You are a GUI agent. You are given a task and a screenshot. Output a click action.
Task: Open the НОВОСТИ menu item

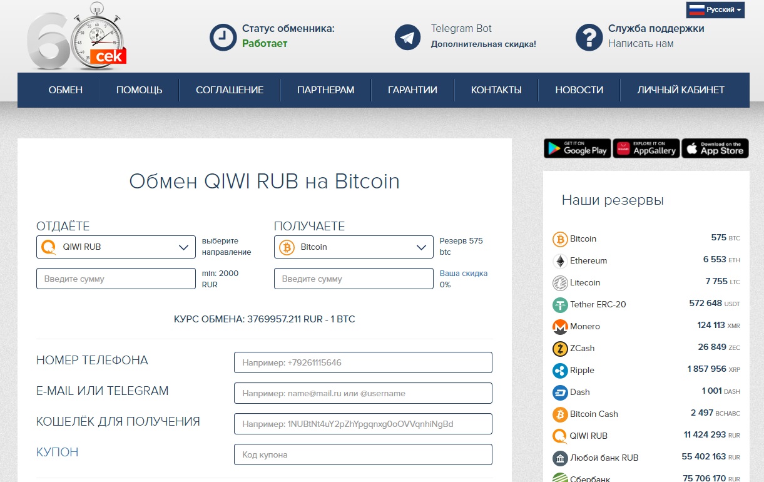click(x=579, y=90)
